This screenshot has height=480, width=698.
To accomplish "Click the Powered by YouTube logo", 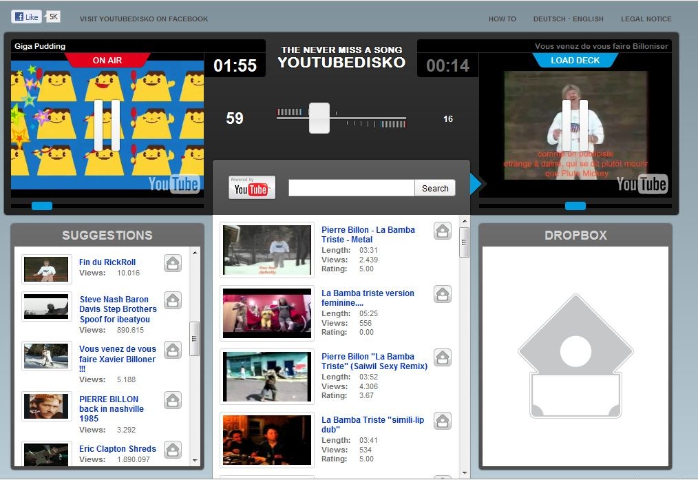I will [x=251, y=187].
